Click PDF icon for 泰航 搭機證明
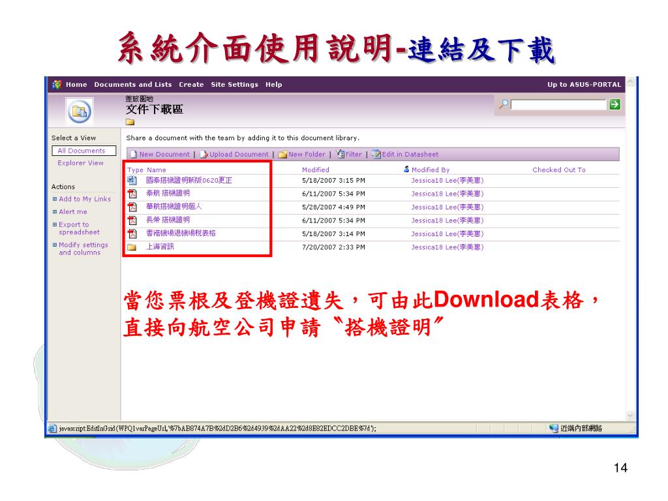The width and height of the screenshot is (668, 501). coord(132,194)
